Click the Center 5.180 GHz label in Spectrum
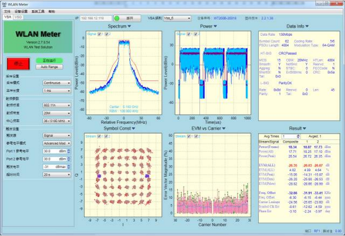Viewport: 345px width, 236px height. tap(124, 107)
